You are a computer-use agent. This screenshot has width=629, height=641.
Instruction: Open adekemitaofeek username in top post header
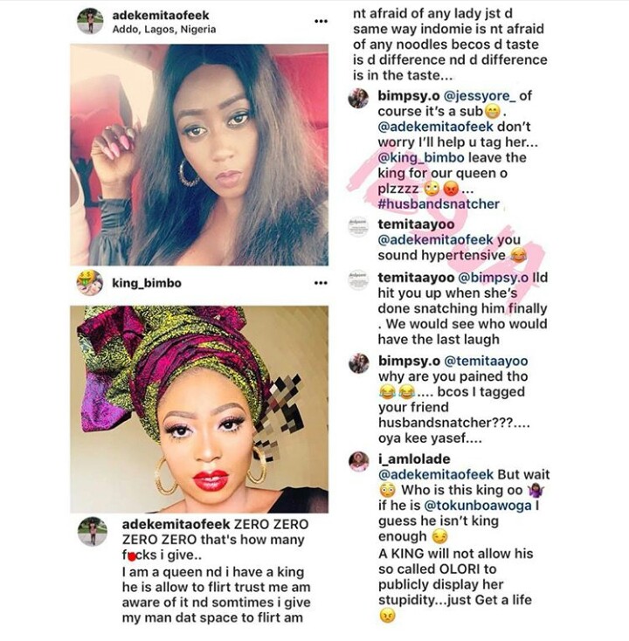coord(161,15)
